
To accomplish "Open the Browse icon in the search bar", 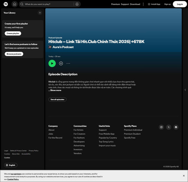I will (x=77, y=4).
